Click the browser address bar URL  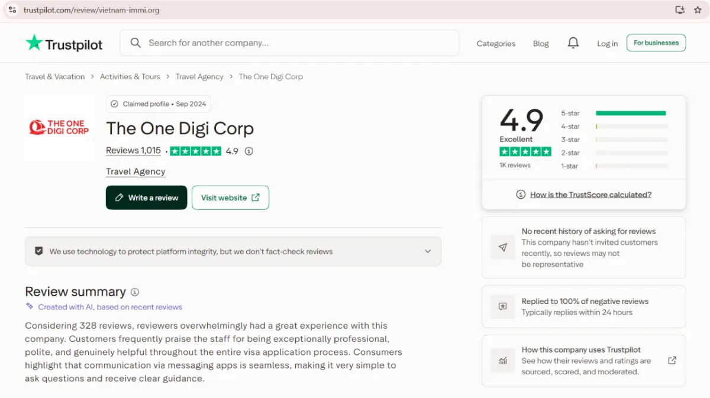pyautogui.click(x=91, y=10)
